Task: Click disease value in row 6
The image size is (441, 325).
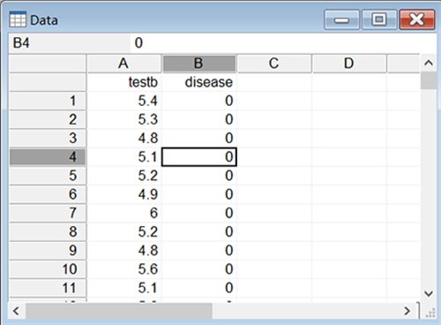Action: tap(199, 194)
